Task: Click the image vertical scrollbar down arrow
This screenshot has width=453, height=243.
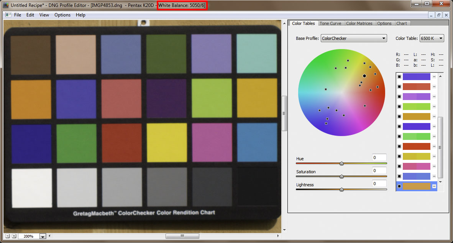Action: 284,230
